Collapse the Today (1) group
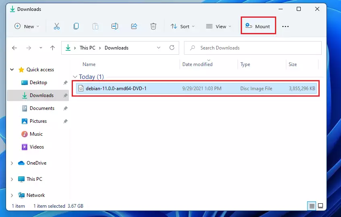The width and height of the screenshot is (341, 217). (x=75, y=77)
